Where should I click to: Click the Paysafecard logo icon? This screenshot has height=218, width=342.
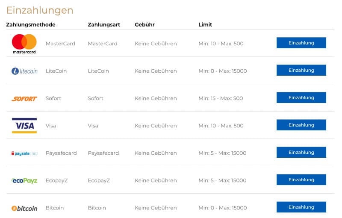(24, 153)
